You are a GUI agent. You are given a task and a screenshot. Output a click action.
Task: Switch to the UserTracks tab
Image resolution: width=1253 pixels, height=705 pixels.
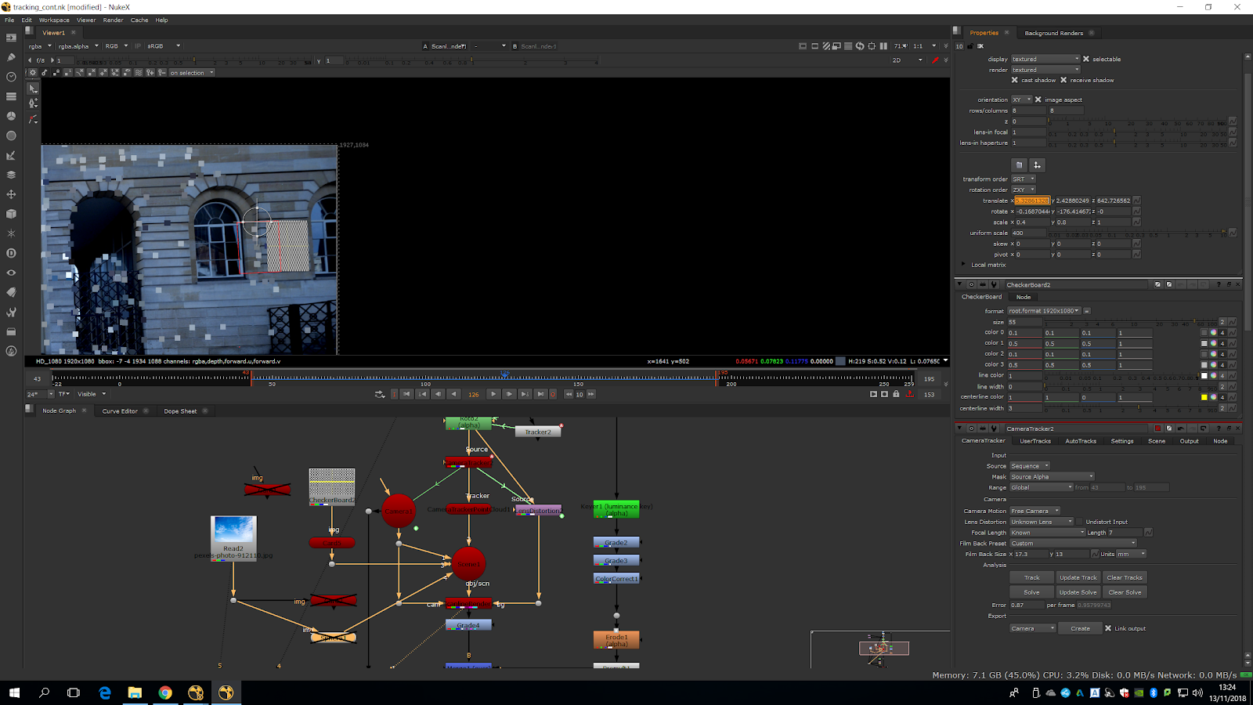(1035, 441)
